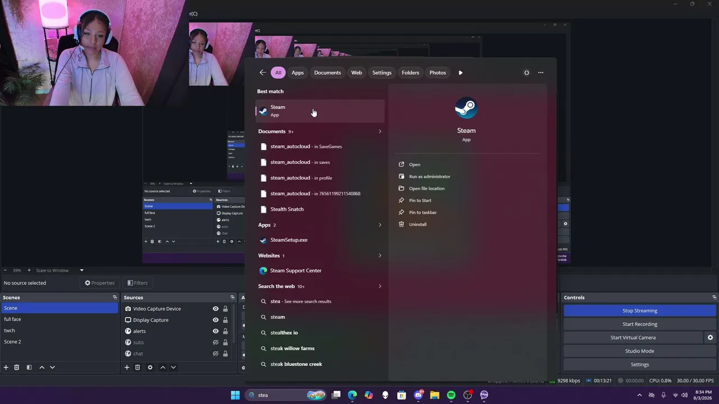Move source up in the Sources list

click(163, 368)
